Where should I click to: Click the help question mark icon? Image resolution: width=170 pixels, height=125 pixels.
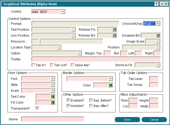[157, 4]
